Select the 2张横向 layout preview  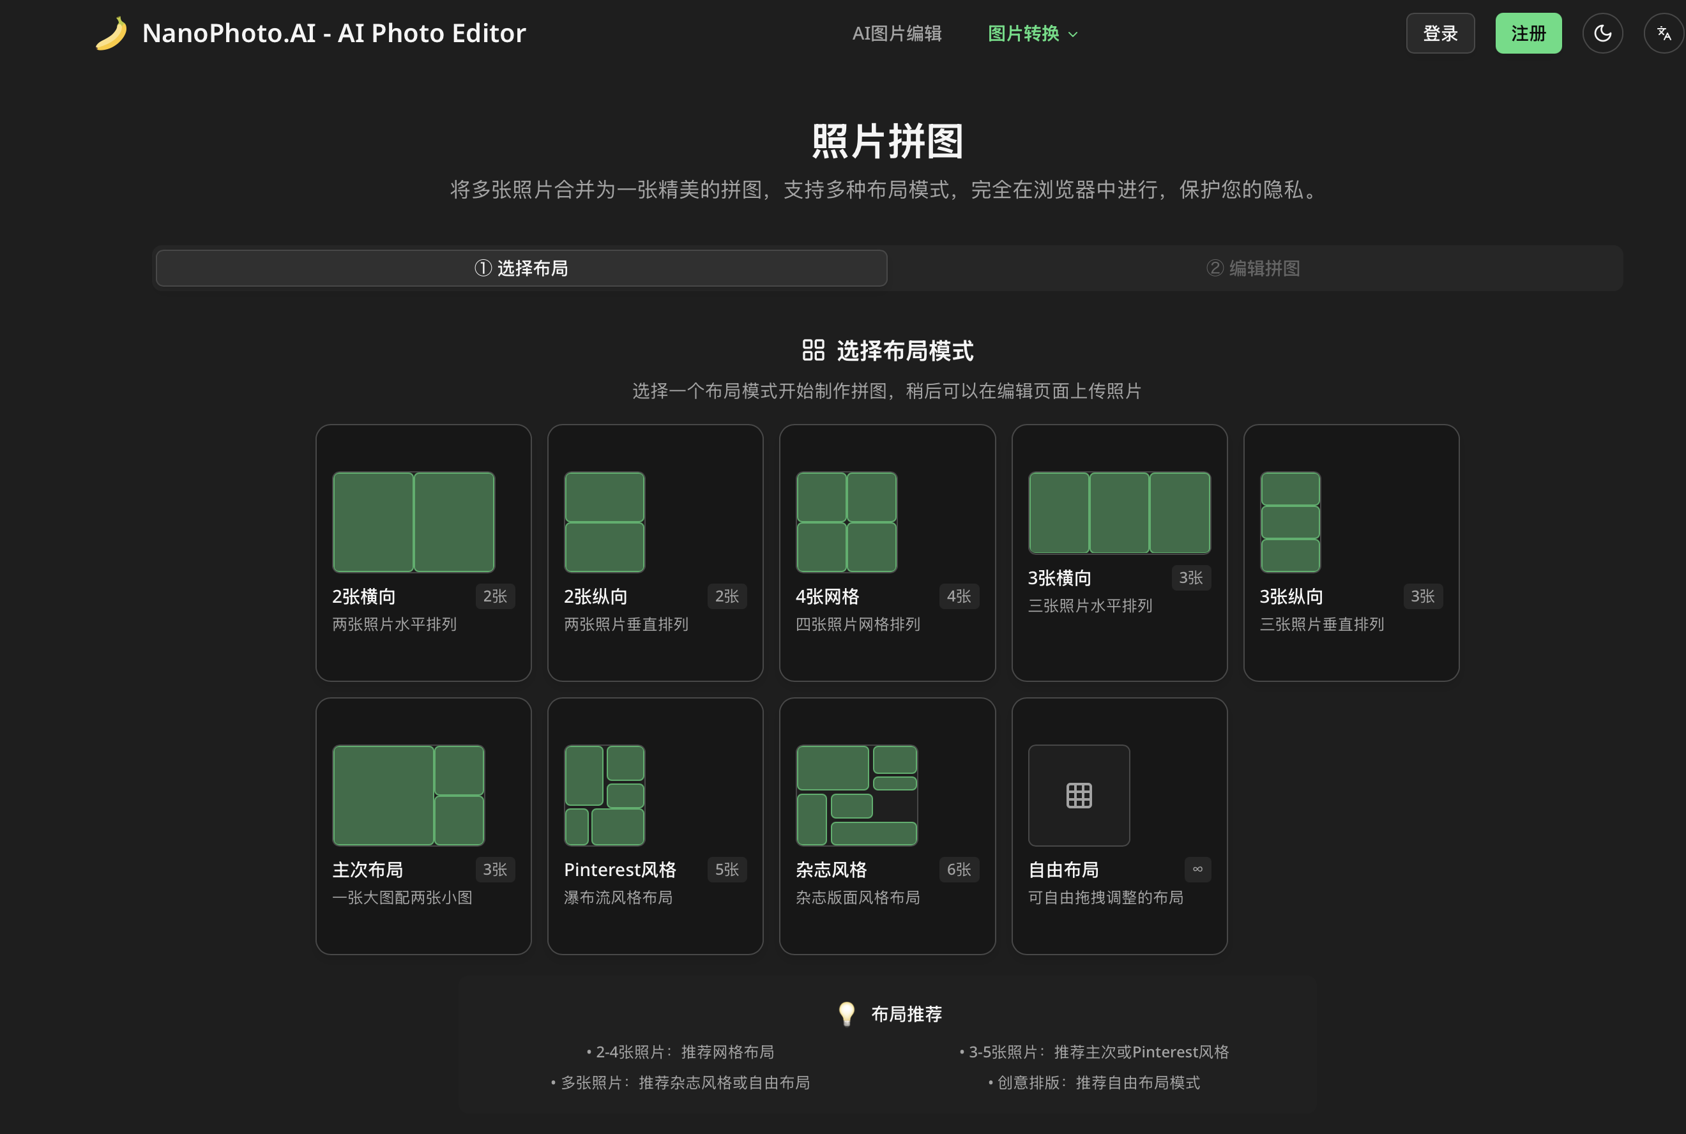(x=413, y=522)
